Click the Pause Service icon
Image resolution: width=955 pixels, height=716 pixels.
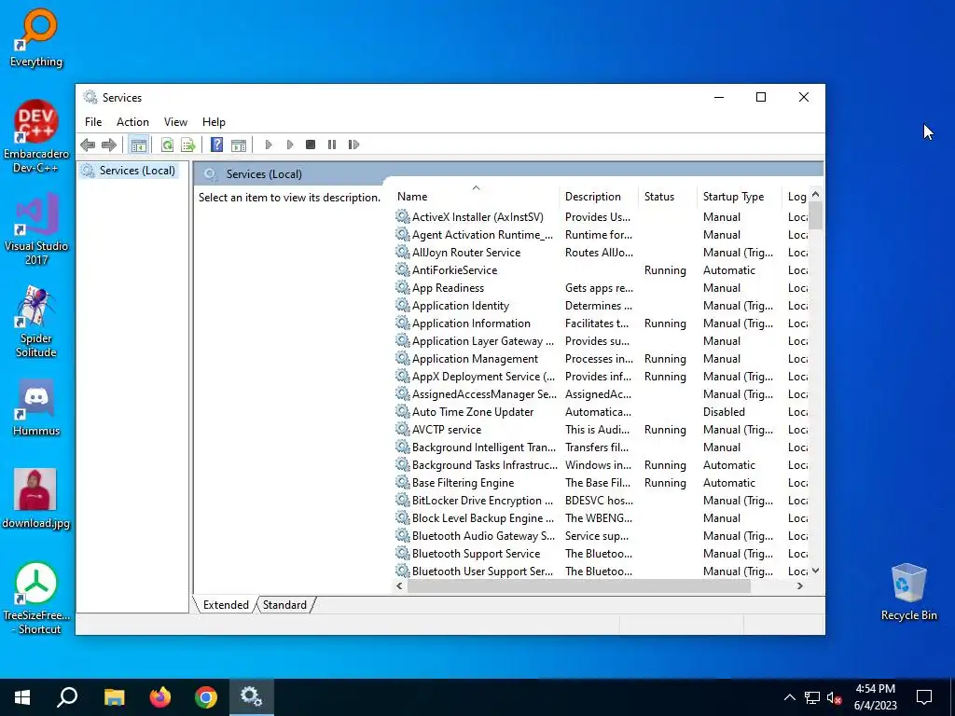[332, 145]
